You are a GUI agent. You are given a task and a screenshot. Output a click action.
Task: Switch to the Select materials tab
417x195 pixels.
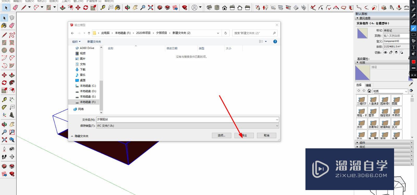pos(359,85)
